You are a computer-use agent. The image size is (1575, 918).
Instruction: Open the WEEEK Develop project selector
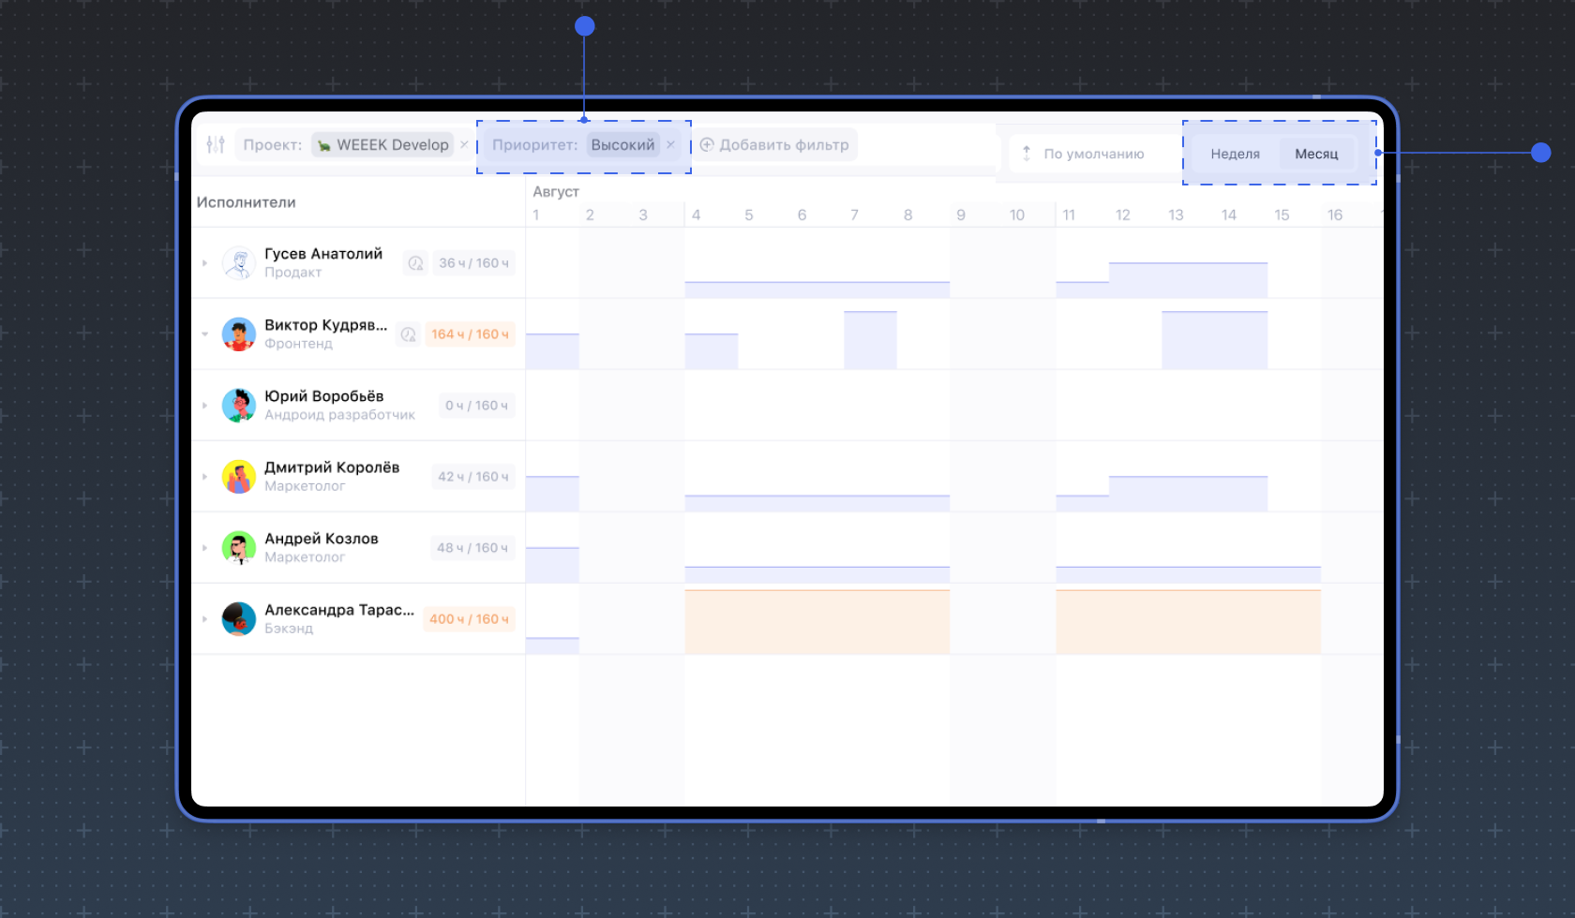pyautogui.click(x=383, y=145)
